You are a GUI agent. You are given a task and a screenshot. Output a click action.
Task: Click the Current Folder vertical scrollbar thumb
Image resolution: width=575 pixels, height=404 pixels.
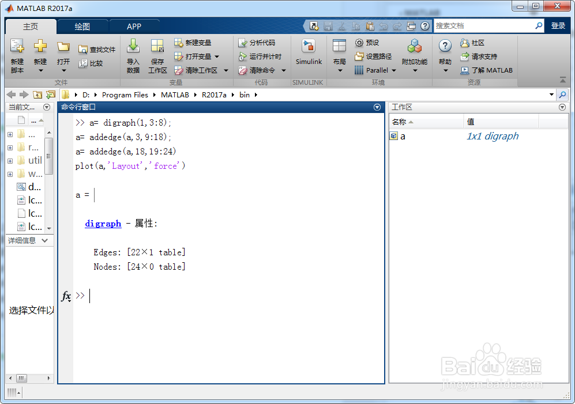(49, 156)
